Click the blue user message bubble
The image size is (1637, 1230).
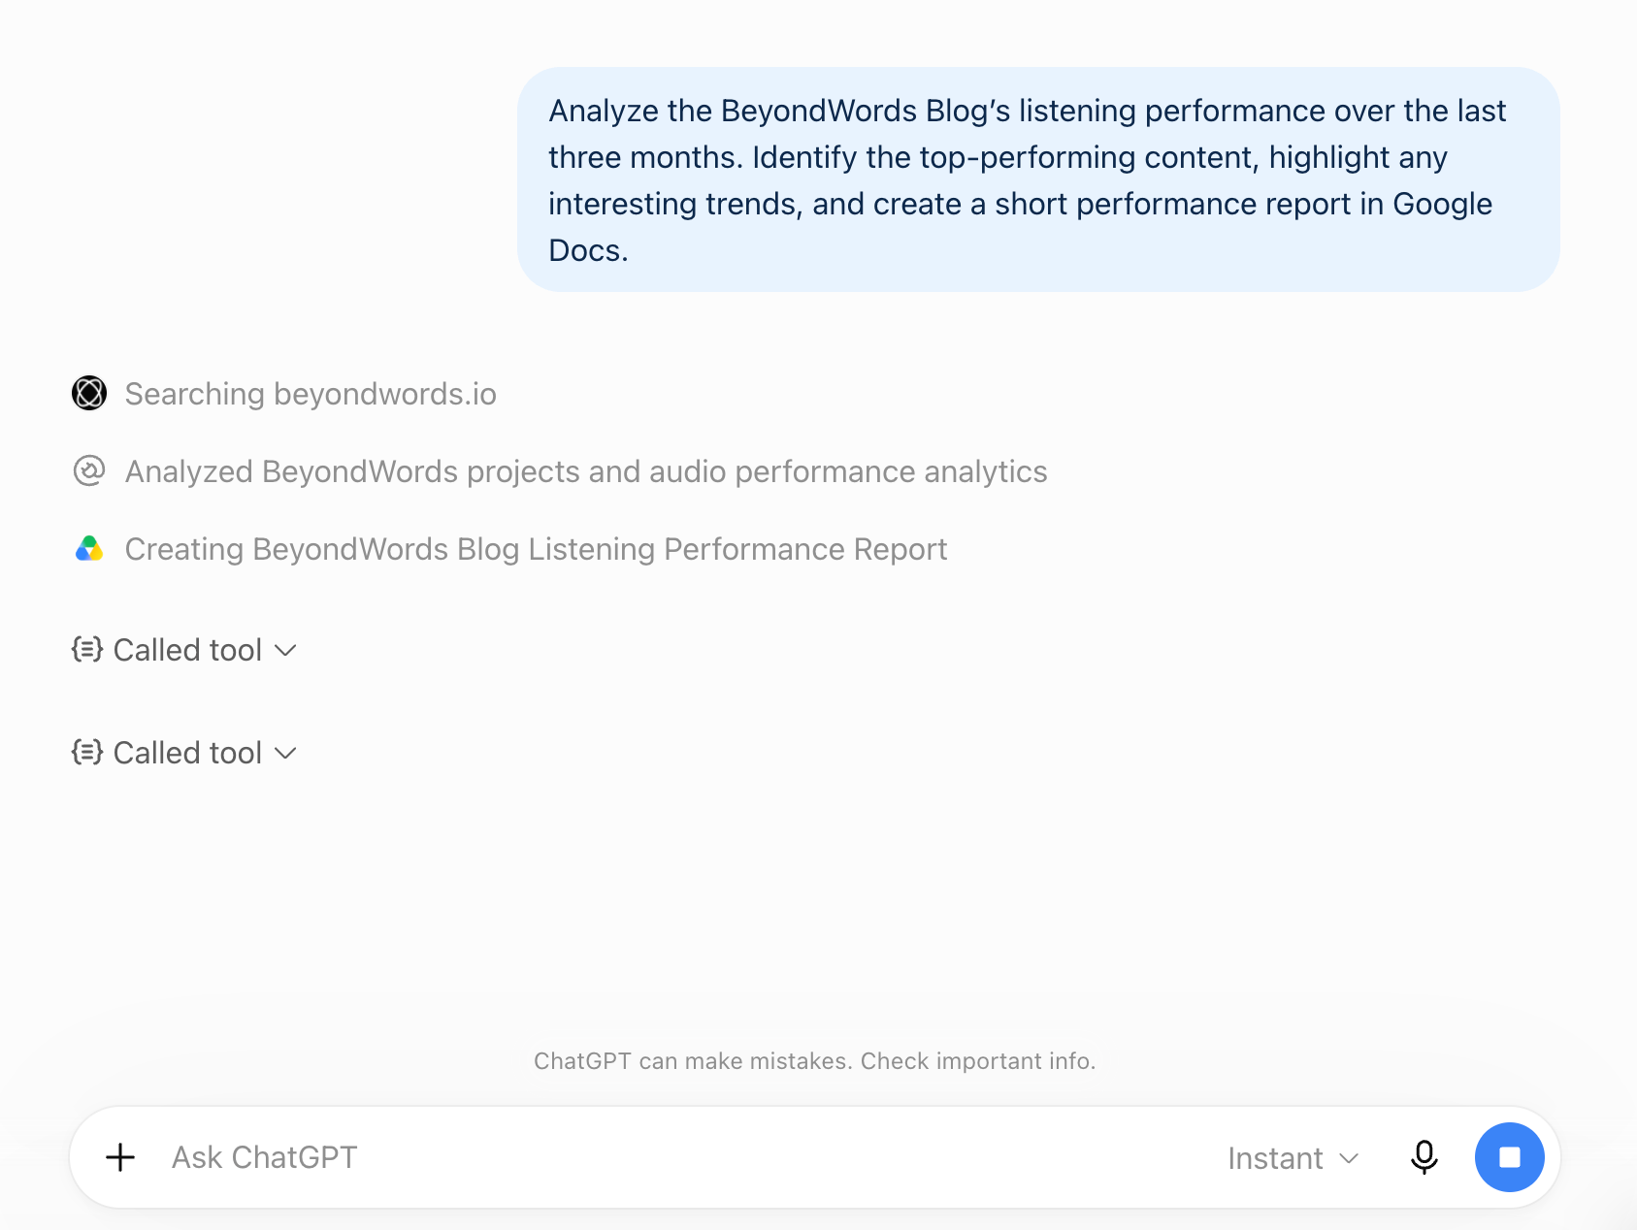1038,179
